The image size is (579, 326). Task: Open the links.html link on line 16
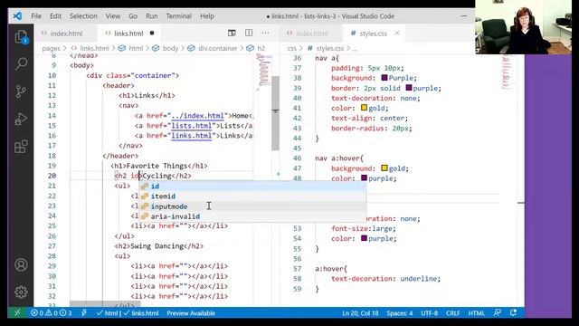tap(192, 135)
